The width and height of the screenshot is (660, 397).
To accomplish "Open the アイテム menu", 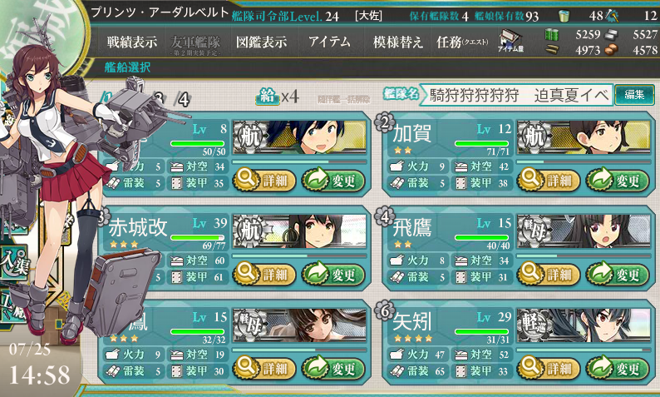I will click(329, 42).
